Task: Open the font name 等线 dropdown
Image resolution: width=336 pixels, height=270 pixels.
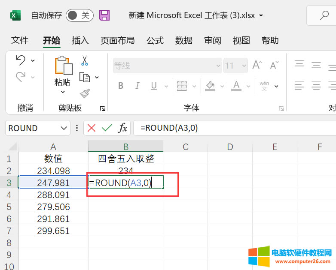Action: pos(218,66)
